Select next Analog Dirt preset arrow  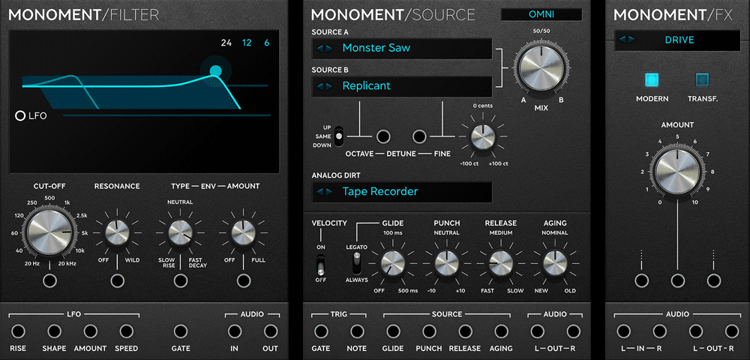[329, 192]
